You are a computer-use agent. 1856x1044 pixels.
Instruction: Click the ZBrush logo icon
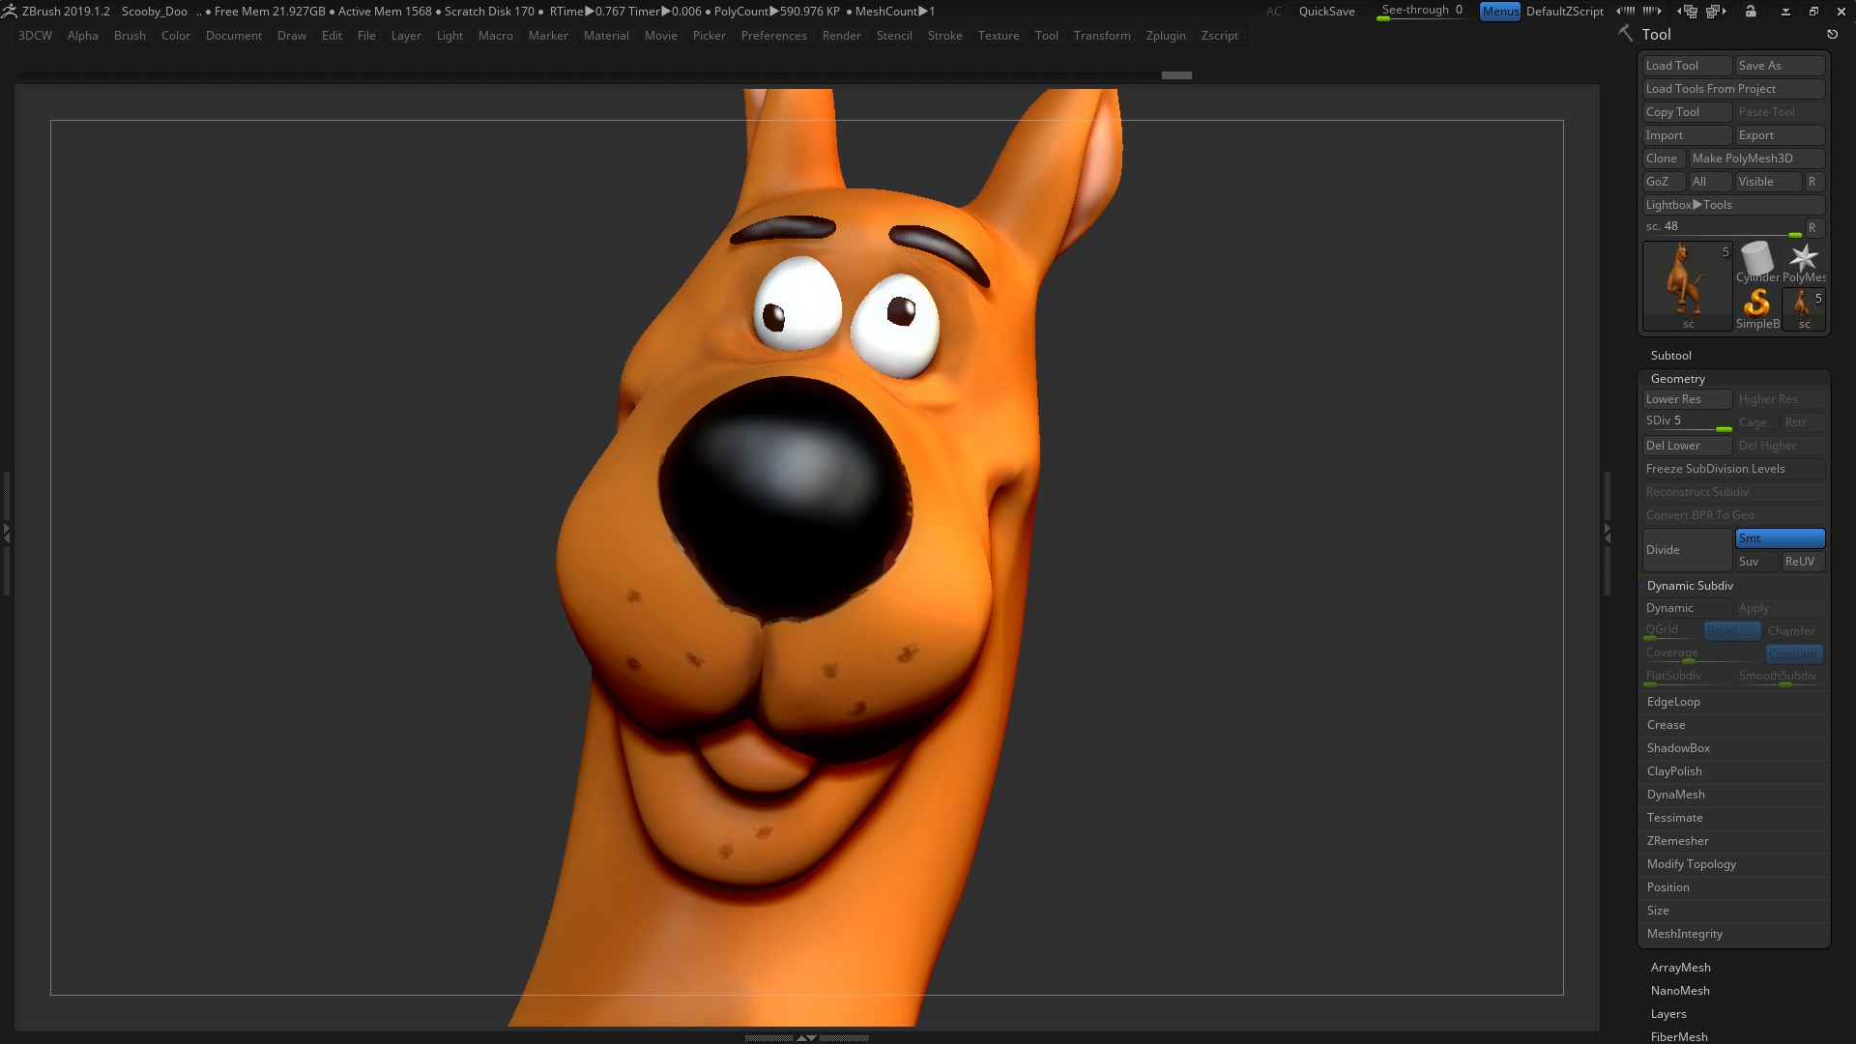[x=10, y=12]
